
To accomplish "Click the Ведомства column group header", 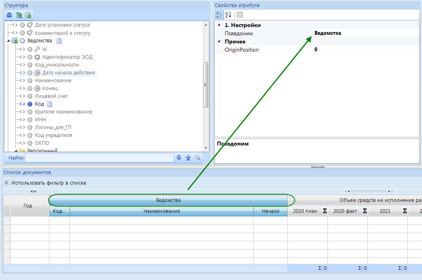I will (168, 200).
